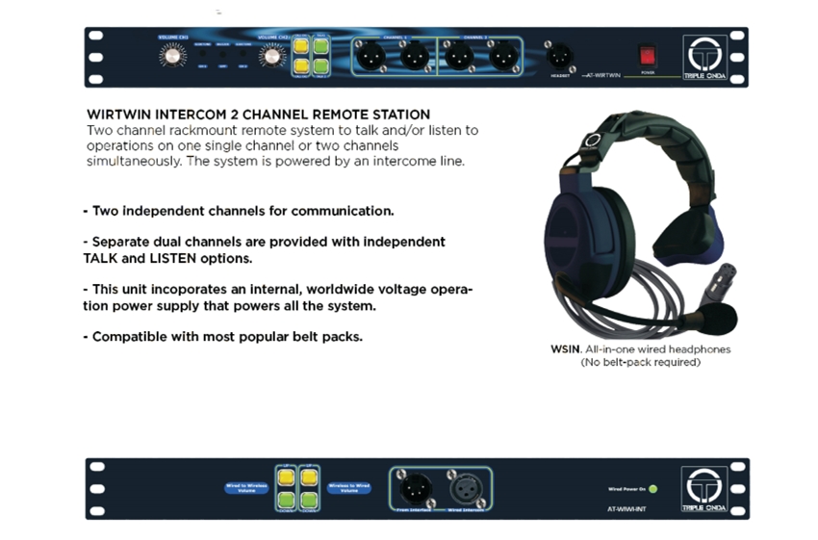Click the first XLR connector under Channel 2
Screen dimensions: 818x540
(459, 57)
